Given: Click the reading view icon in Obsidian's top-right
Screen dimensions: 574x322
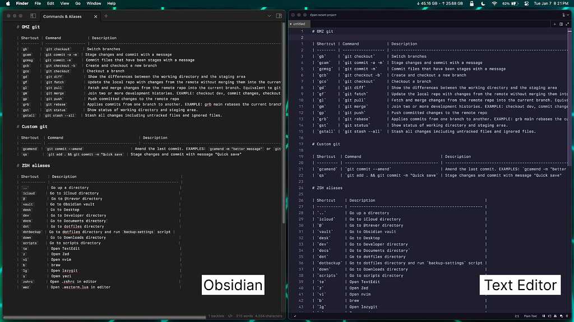Looking at the screenshot, I should [x=279, y=16].
